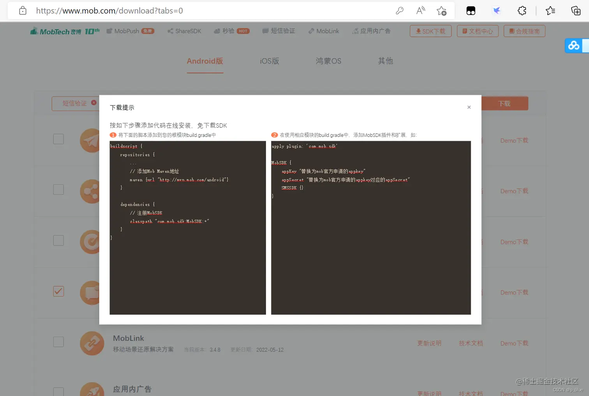This screenshot has width=589, height=396.
Task: Click the MobTech logo
Action: point(65,31)
